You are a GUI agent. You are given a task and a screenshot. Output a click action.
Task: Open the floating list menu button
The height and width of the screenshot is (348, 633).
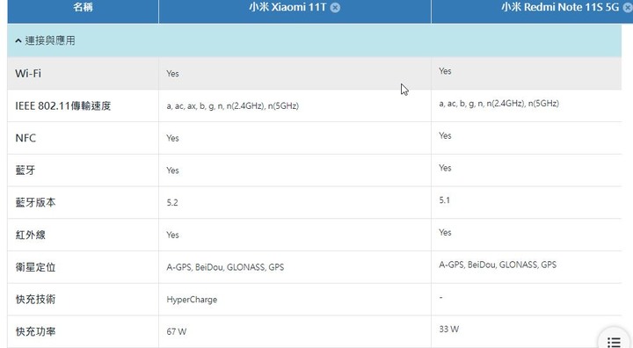pos(614,343)
